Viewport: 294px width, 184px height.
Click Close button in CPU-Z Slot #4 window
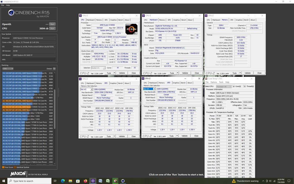[196, 136]
